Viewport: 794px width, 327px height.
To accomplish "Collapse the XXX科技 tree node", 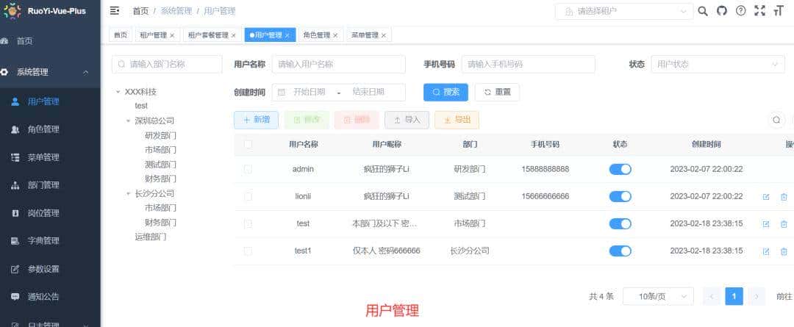I will tap(118, 92).
